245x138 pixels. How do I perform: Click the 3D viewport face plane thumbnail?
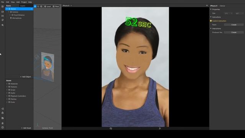[x=48, y=67]
